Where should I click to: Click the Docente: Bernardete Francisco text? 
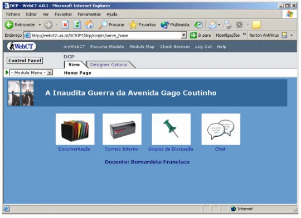pos(147,162)
